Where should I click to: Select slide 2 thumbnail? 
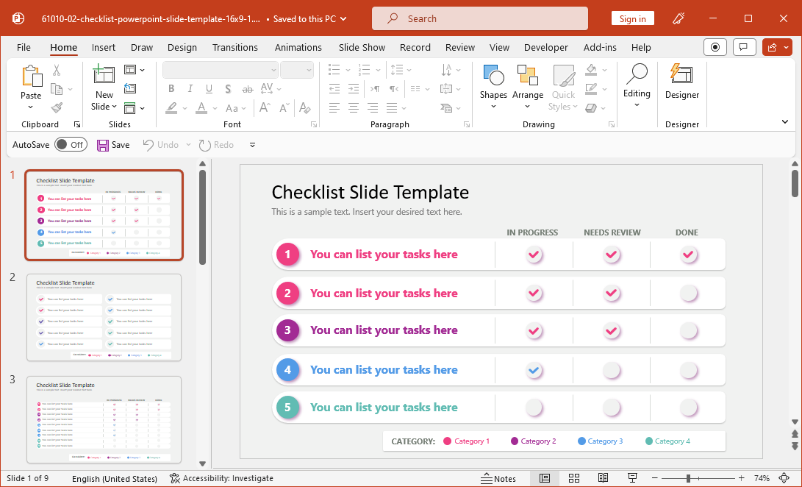pos(104,318)
